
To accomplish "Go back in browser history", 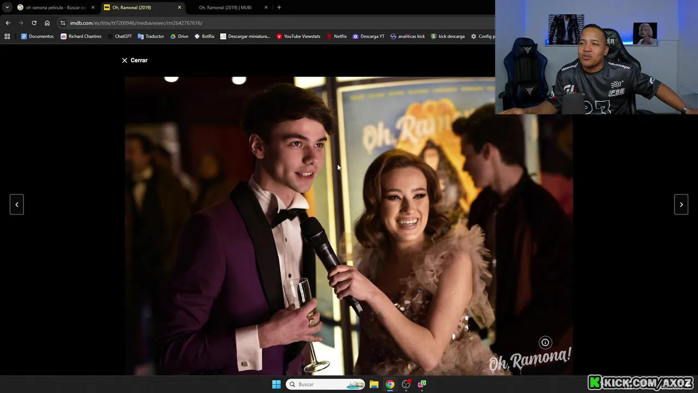I will tap(8, 23).
